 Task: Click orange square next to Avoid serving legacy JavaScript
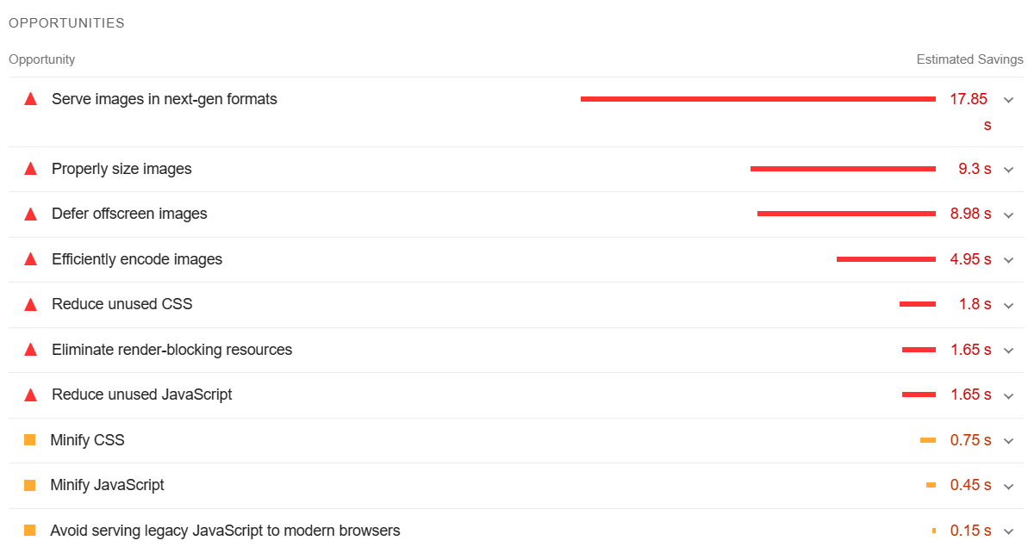[x=29, y=531]
